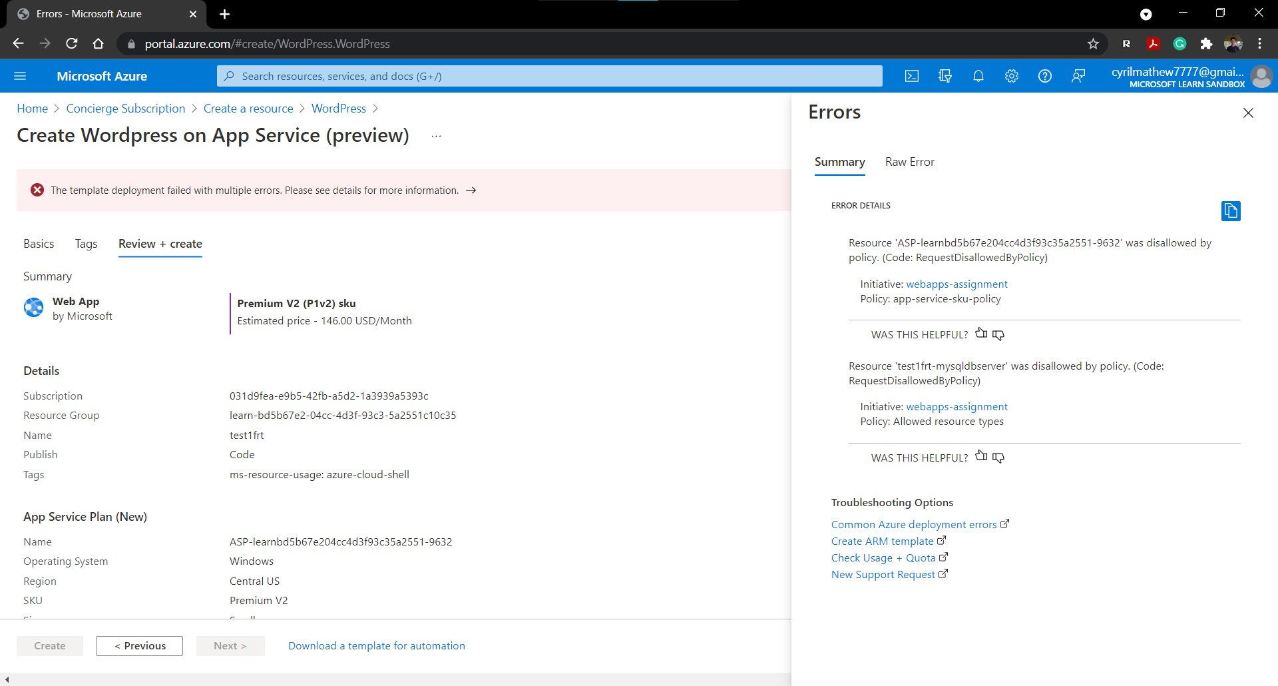Click the disabled Create button
The height and width of the screenshot is (686, 1278).
(x=50, y=646)
